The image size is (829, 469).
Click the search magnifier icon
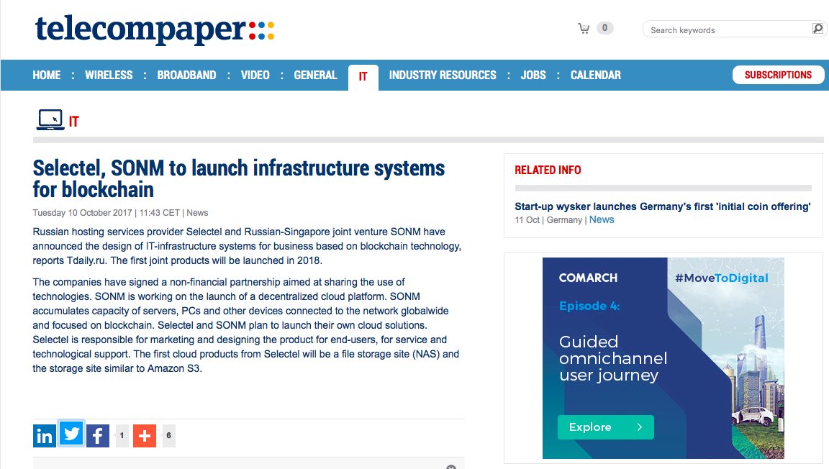(817, 29)
